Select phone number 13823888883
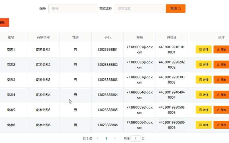The width and height of the screenshot is (229, 143). 108,80
